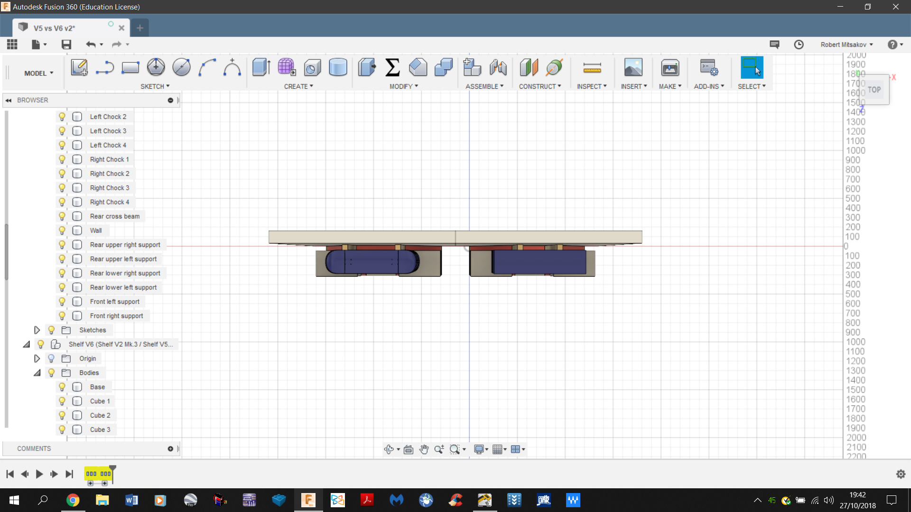
Task: Open the job status clock icon
Action: [799, 45]
